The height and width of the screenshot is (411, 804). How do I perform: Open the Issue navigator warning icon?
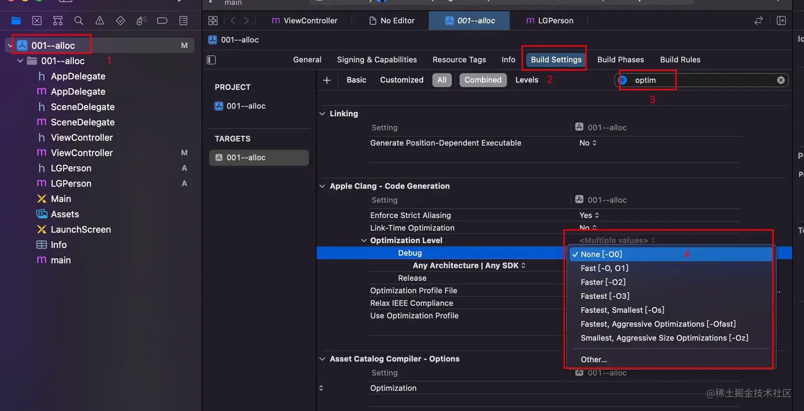(99, 21)
